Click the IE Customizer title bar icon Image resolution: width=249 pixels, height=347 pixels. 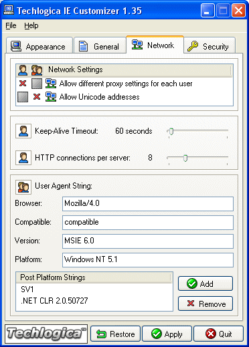point(9,10)
